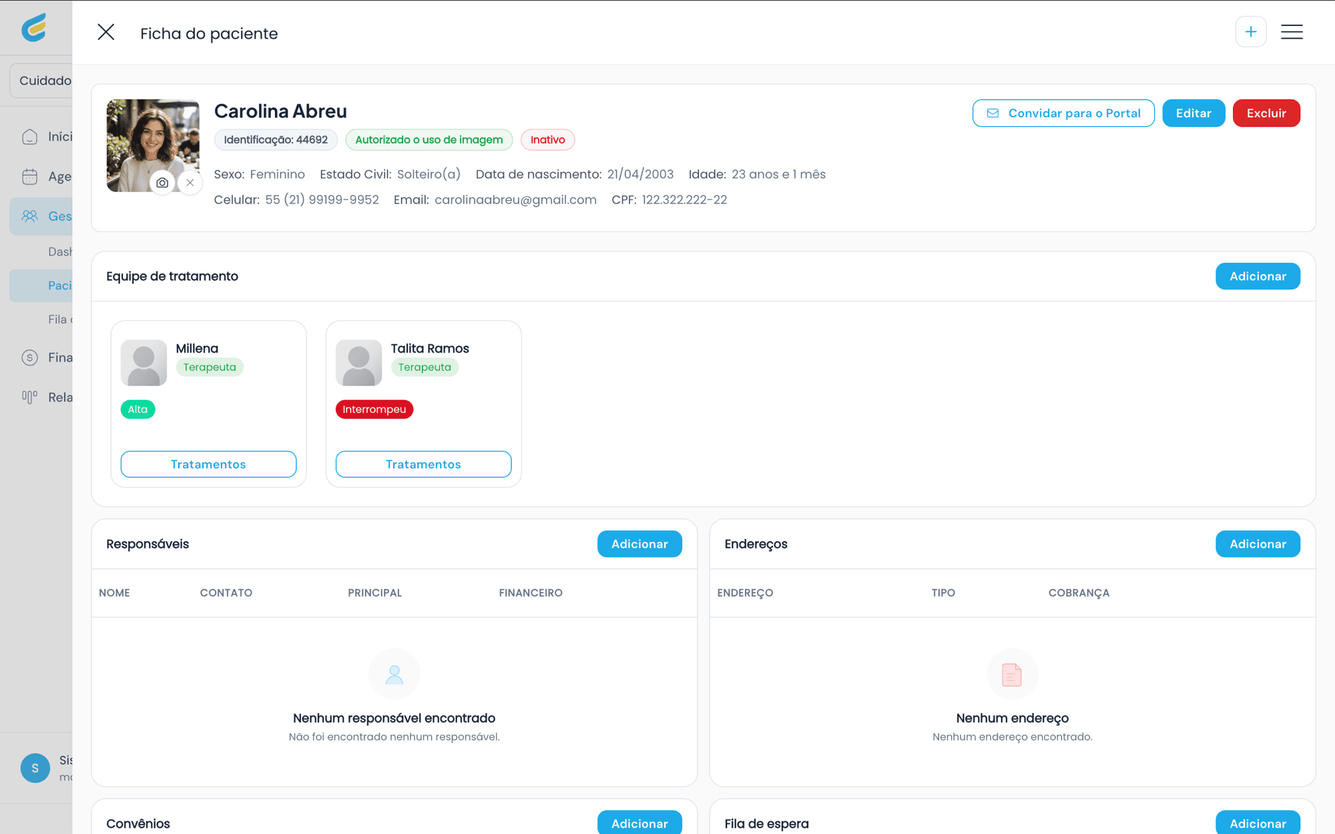Click the phone number 55 (21) 99199-9952
This screenshot has height=834, width=1335.
click(322, 199)
